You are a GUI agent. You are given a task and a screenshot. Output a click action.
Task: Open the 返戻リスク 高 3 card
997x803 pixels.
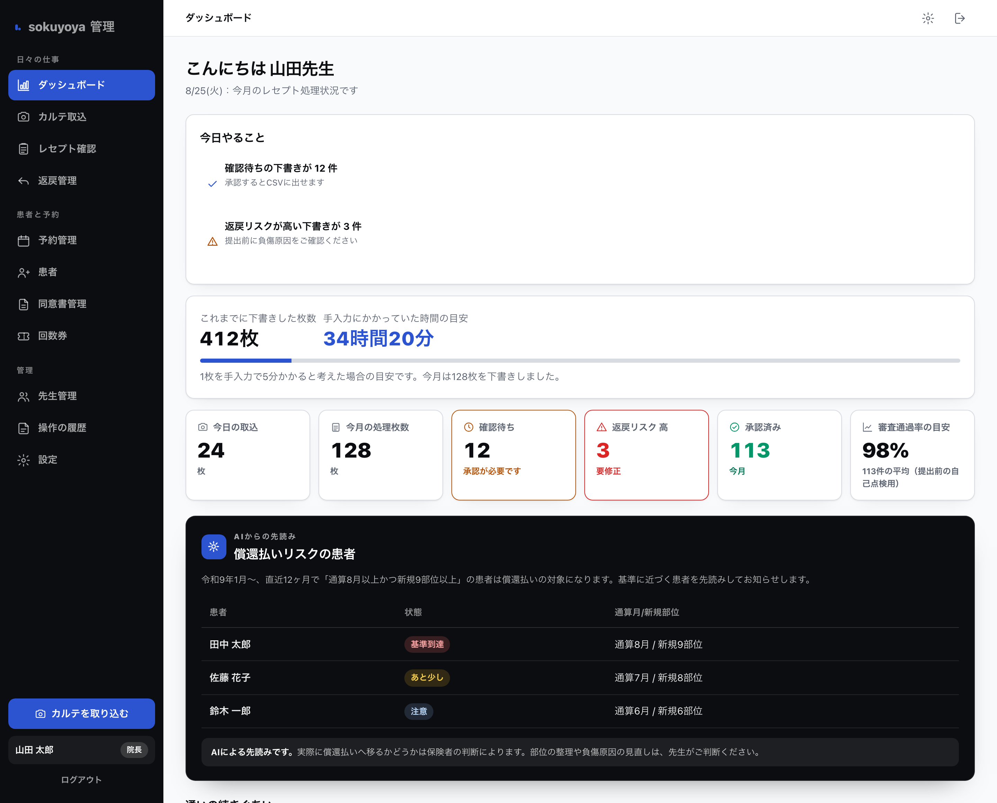646,455
